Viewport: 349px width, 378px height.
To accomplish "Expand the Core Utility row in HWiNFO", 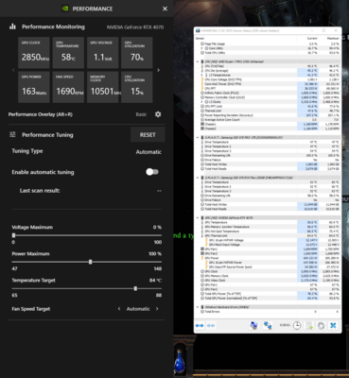I will (202, 48).
